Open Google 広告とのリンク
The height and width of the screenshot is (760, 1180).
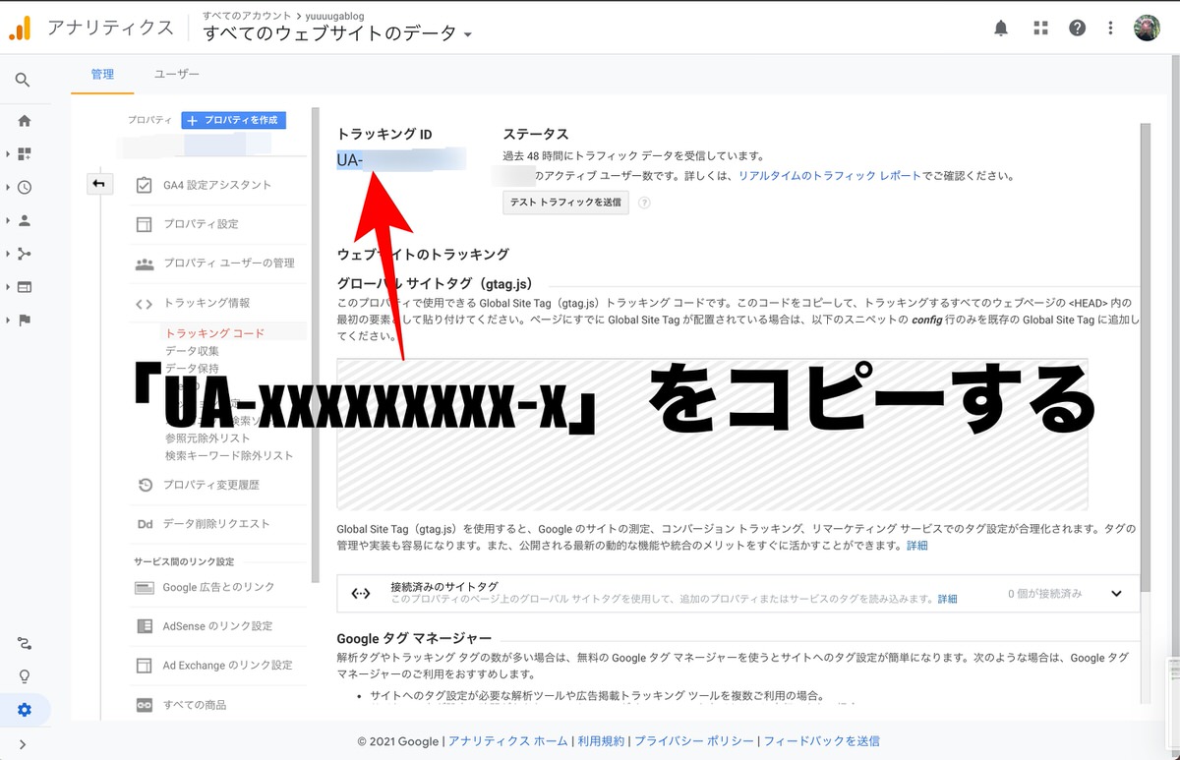218,587
